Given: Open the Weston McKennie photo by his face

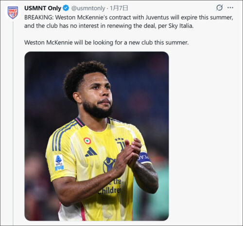Looking at the screenshot, I should click(x=97, y=94).
